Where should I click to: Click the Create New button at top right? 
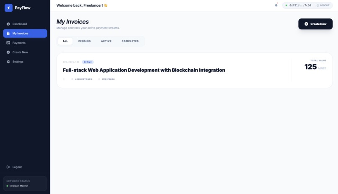(x=315, y=24)
